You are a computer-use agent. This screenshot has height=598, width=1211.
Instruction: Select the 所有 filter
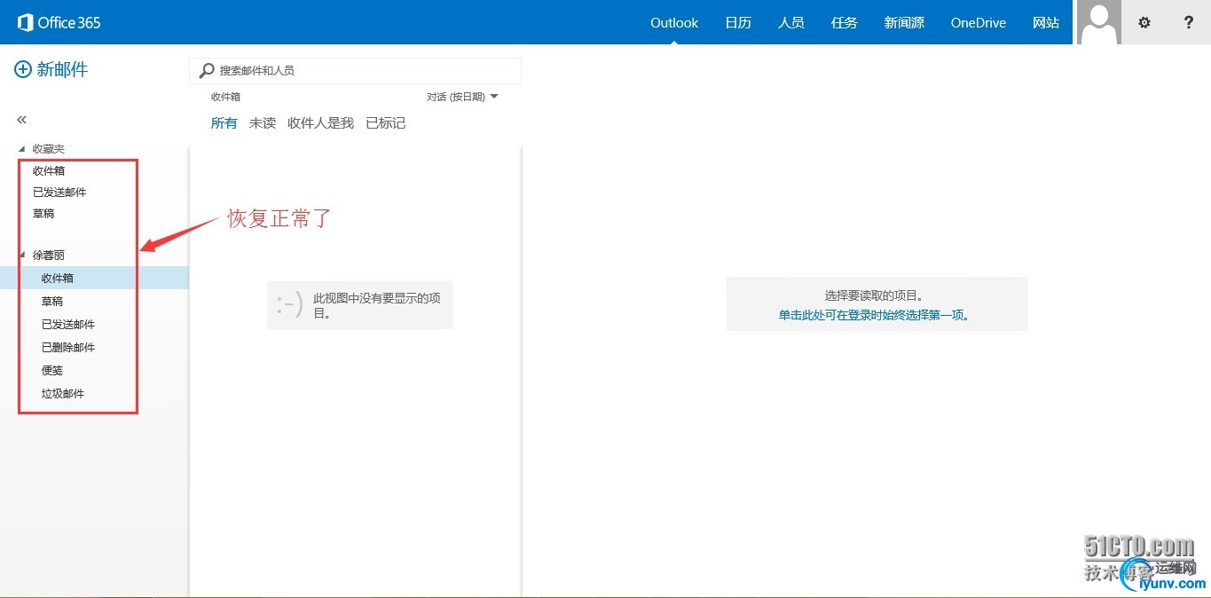pyautogui.click(x=224, y=123)
